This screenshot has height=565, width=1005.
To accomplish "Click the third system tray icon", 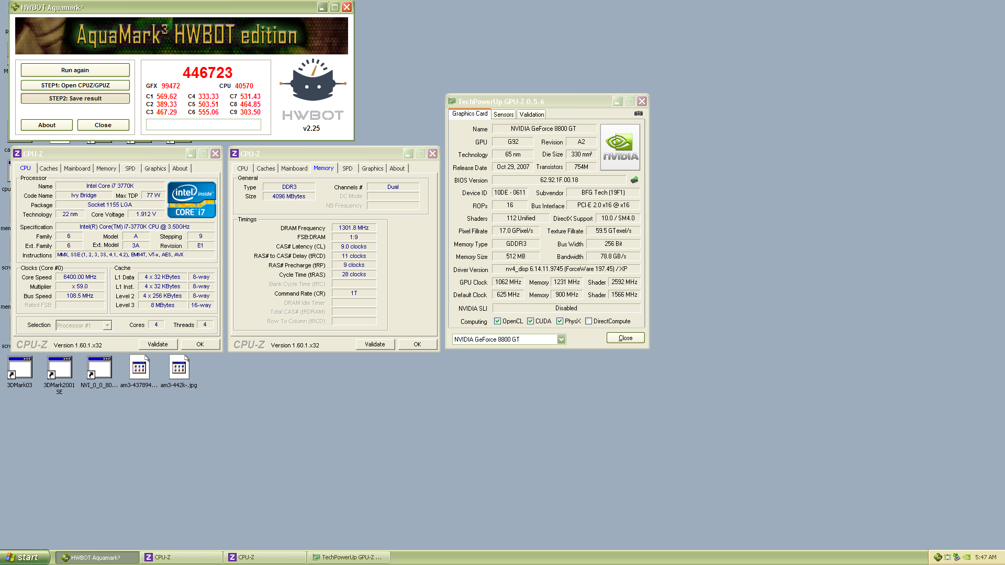I will [x=957, y=557].
